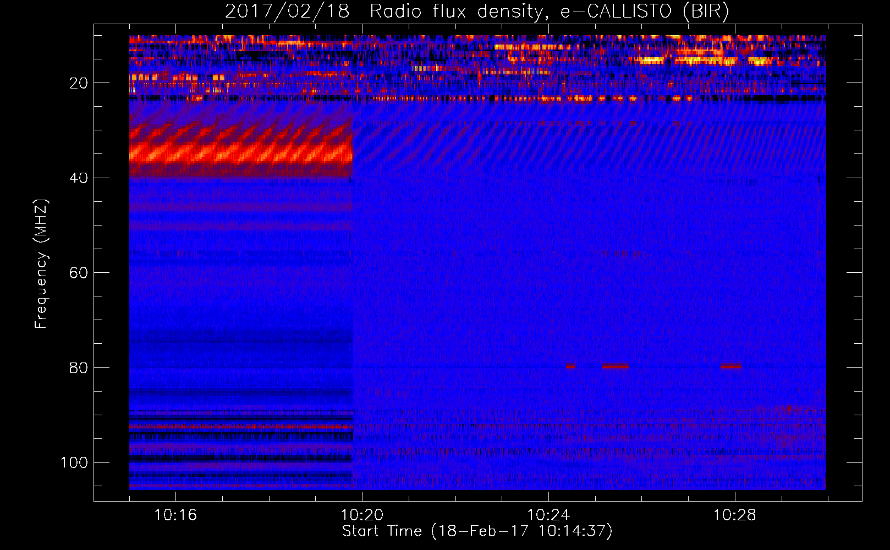Click the 60 MHz frequency tick label
This screenshot has width=890, height=550.
(x=79, y=273)
